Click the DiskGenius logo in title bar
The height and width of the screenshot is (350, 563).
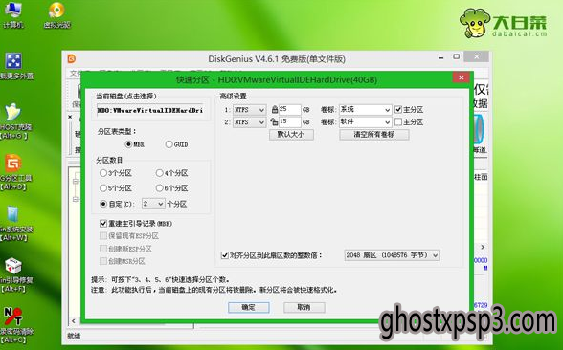coord(72,58)
